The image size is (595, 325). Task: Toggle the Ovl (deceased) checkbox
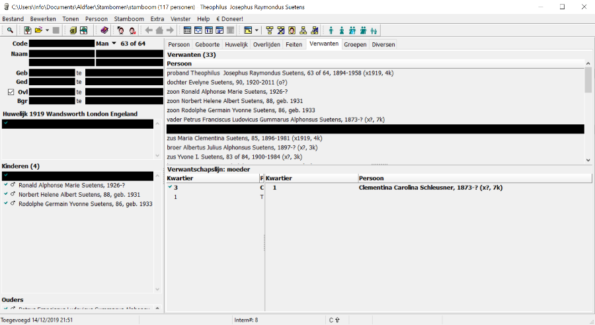point(11,92)
